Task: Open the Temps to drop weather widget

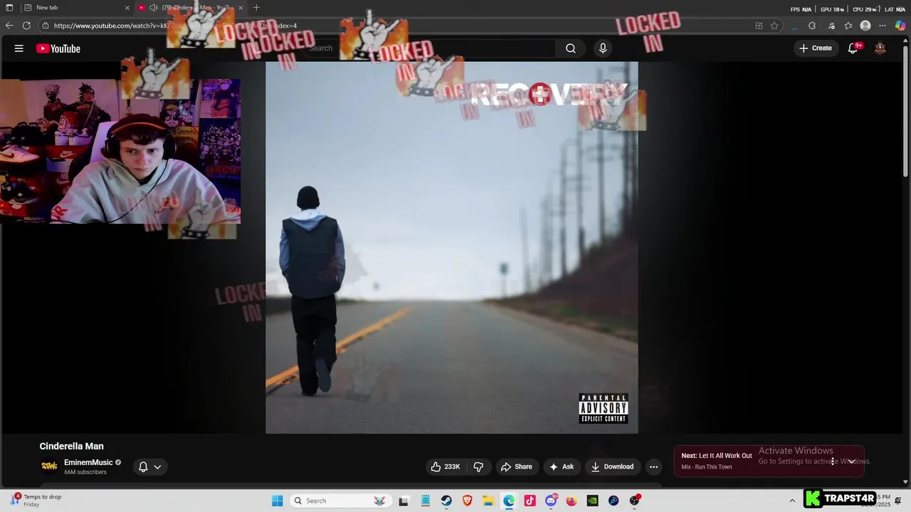Action: coord(36,501)
